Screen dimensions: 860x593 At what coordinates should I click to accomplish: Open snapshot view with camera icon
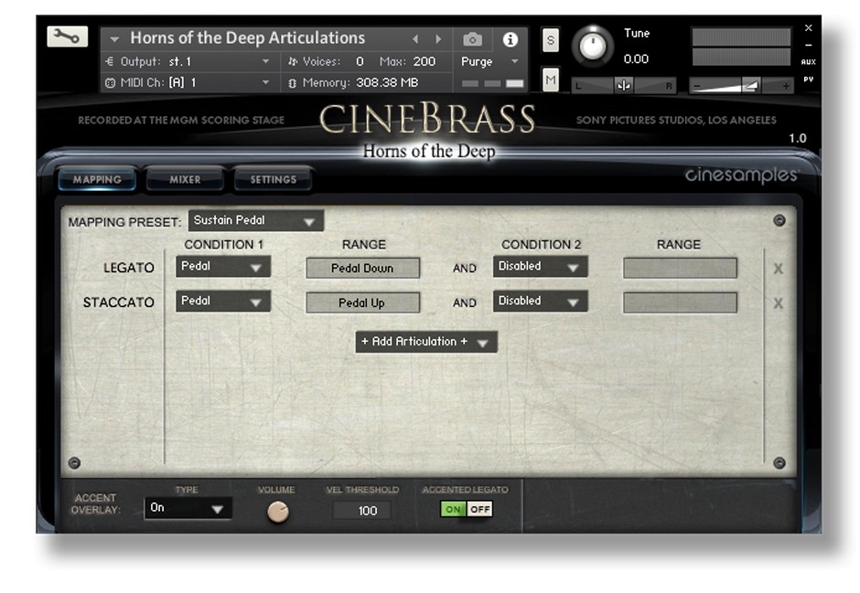click(472, 39)
